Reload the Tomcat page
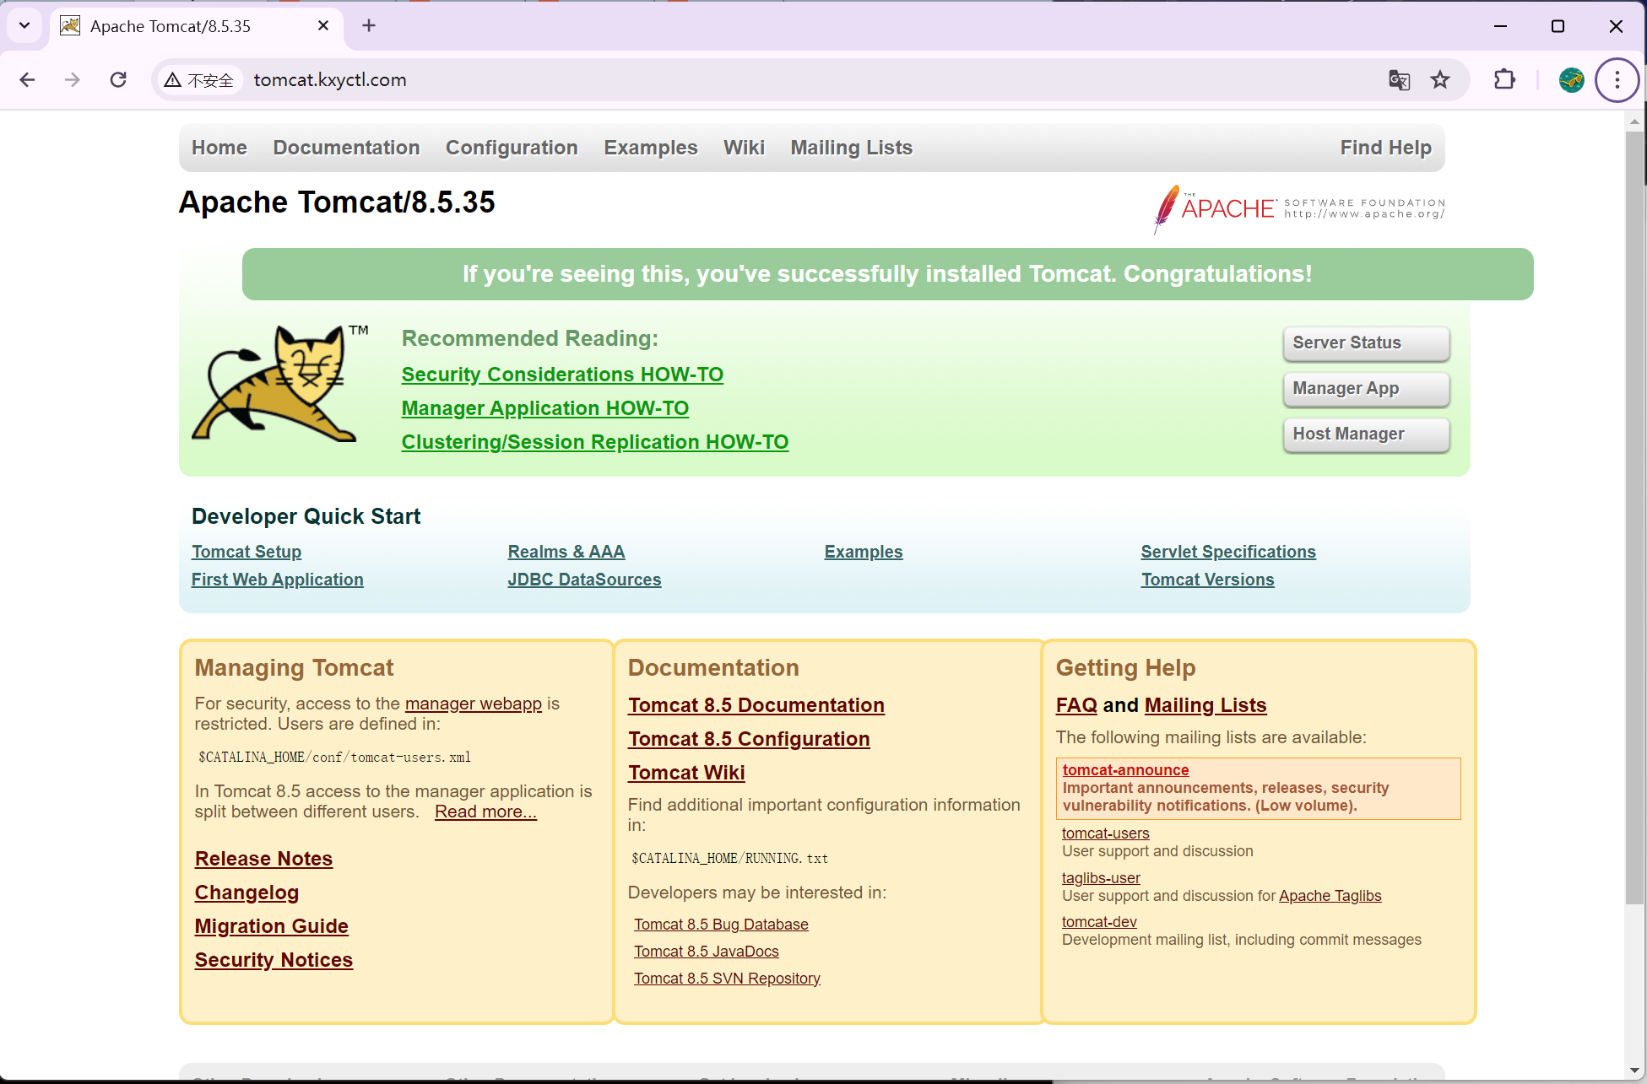 118,80
